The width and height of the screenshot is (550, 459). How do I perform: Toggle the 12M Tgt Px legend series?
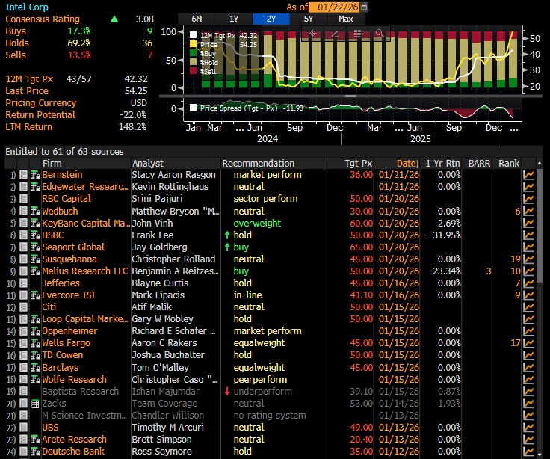coord(193,35)
